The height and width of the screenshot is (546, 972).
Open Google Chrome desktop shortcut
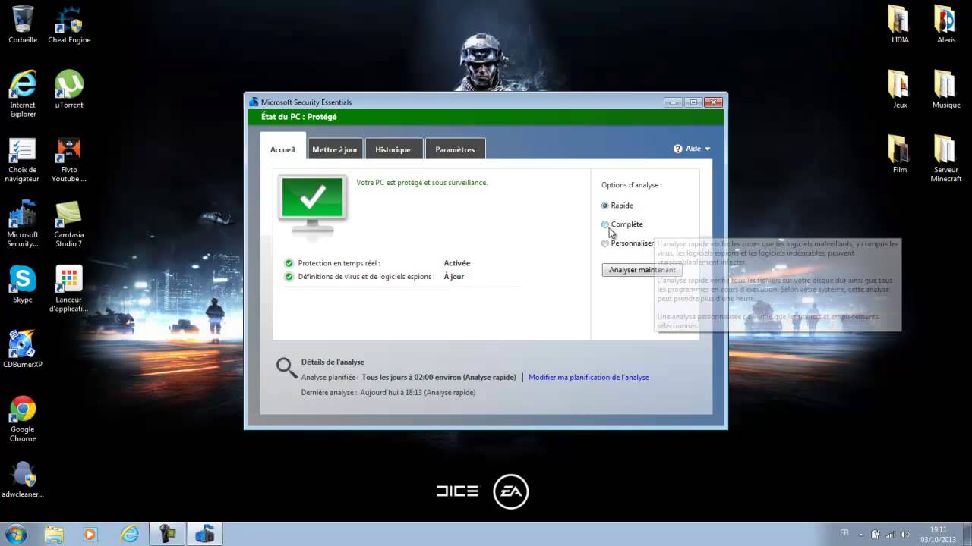pos(23,419)
